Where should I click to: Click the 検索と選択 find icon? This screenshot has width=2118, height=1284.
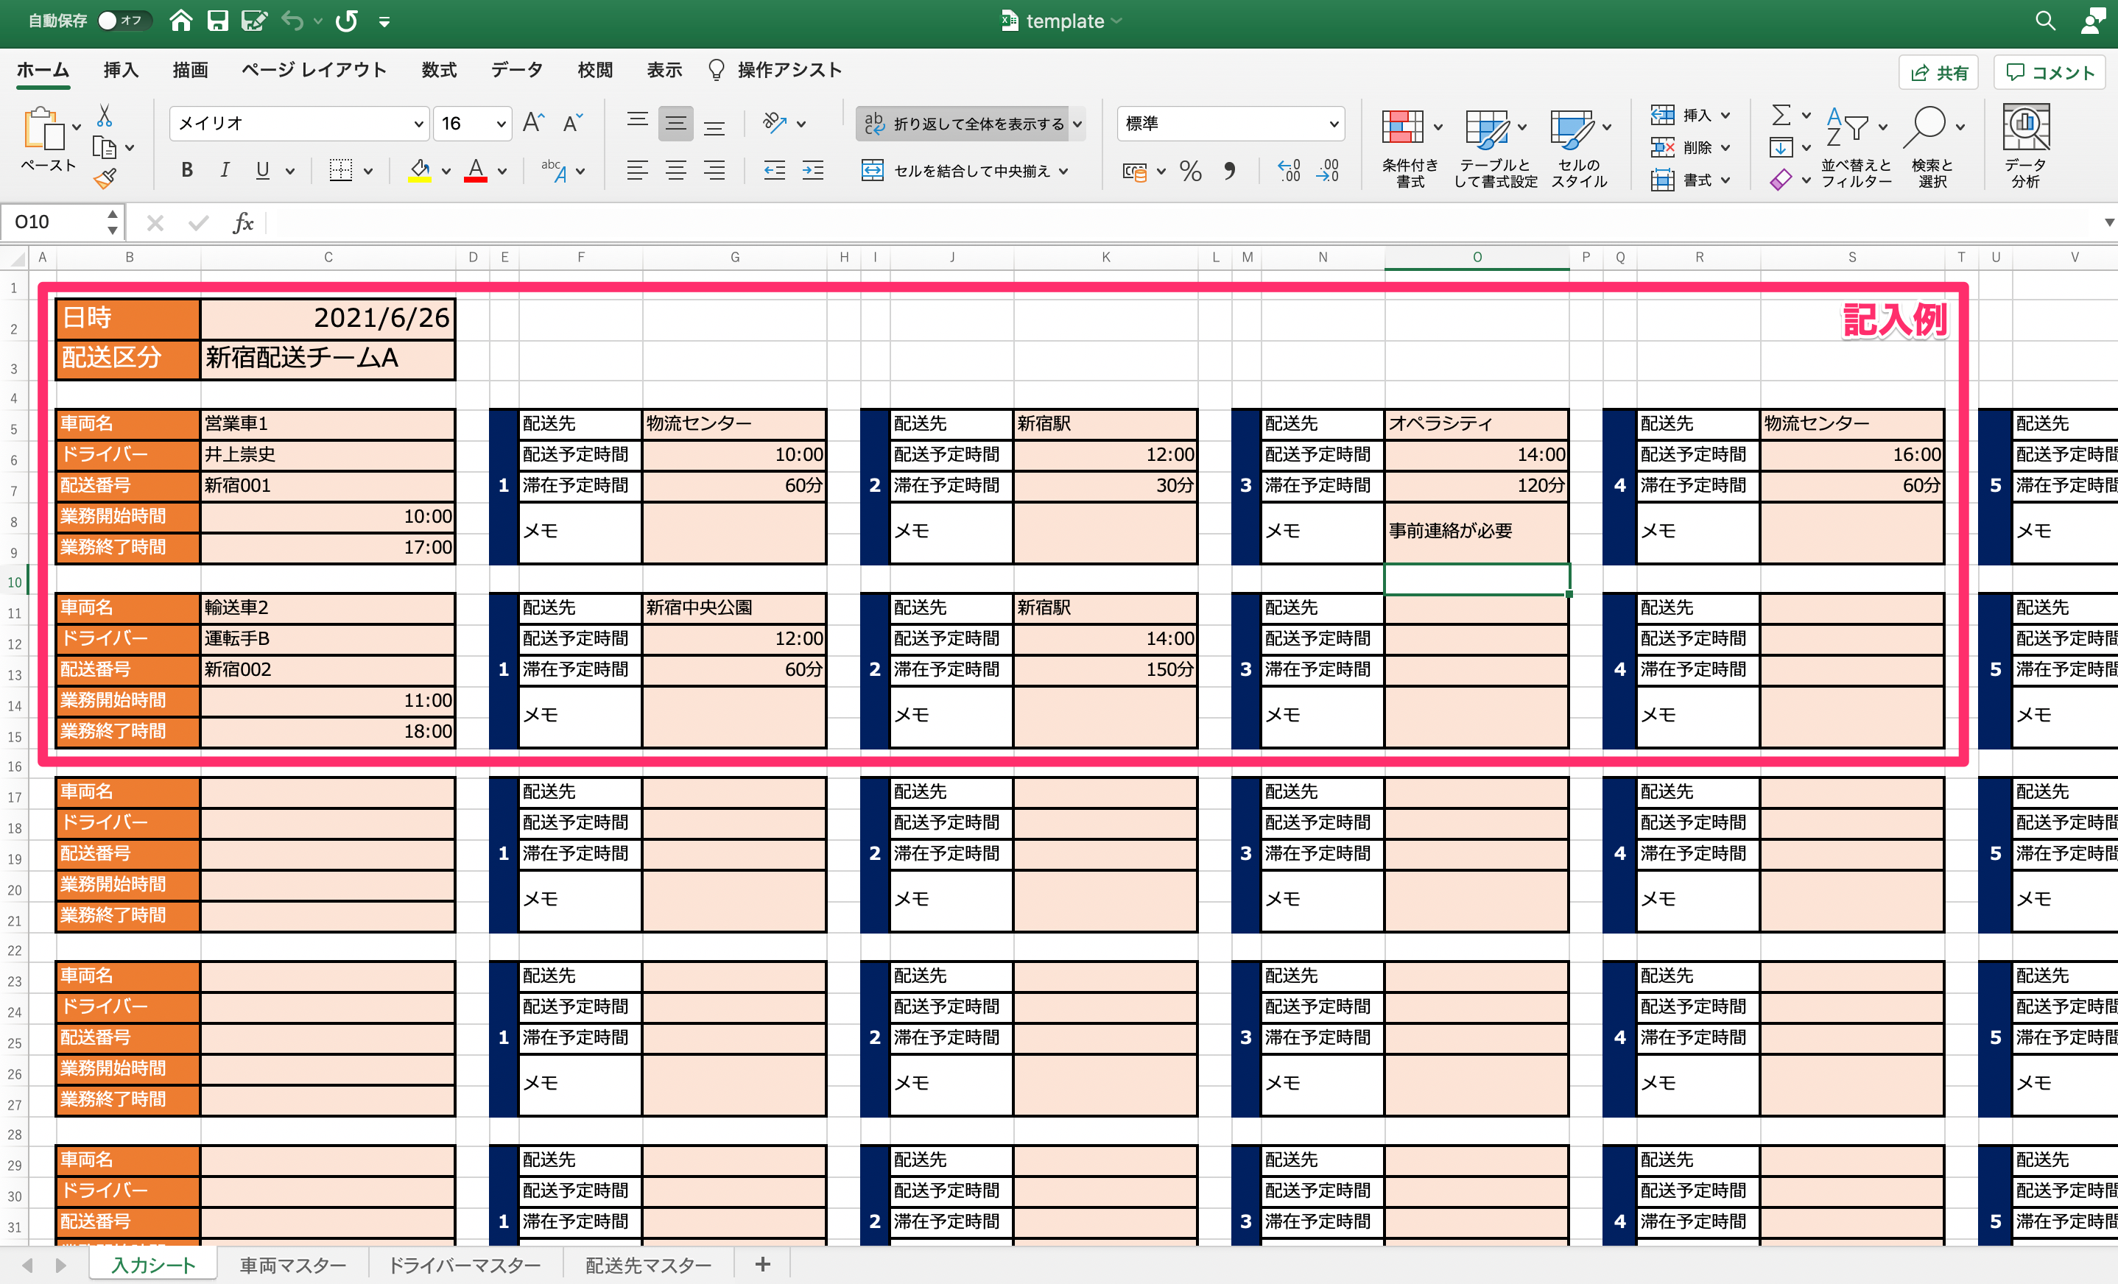[1933, 146]
